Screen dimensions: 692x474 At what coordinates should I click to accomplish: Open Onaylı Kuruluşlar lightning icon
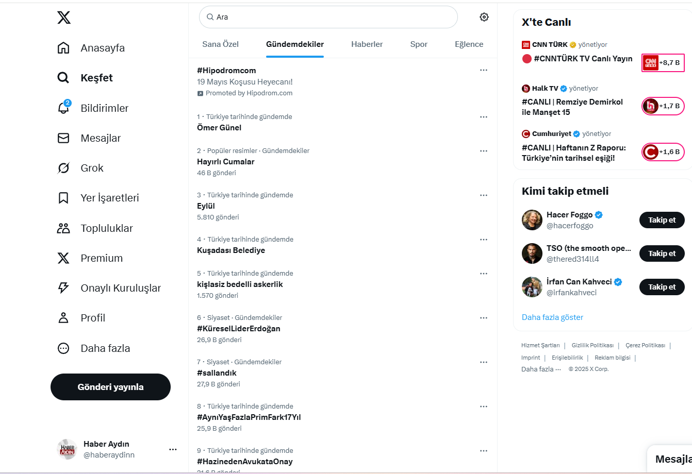click(63, 288)
